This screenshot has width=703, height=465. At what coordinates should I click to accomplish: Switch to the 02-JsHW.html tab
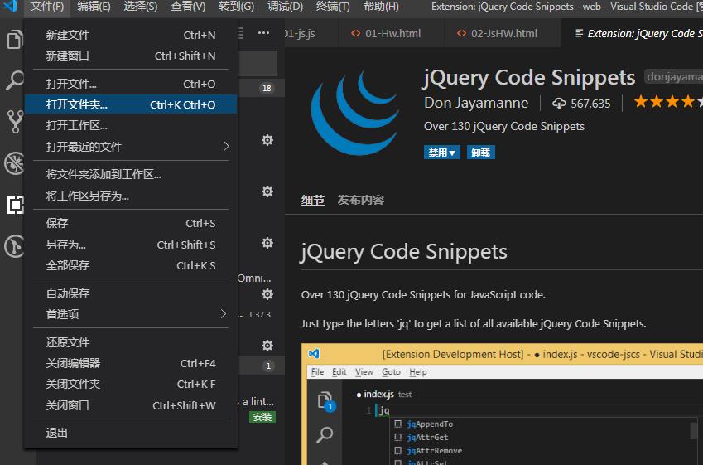tap(502, 34)
